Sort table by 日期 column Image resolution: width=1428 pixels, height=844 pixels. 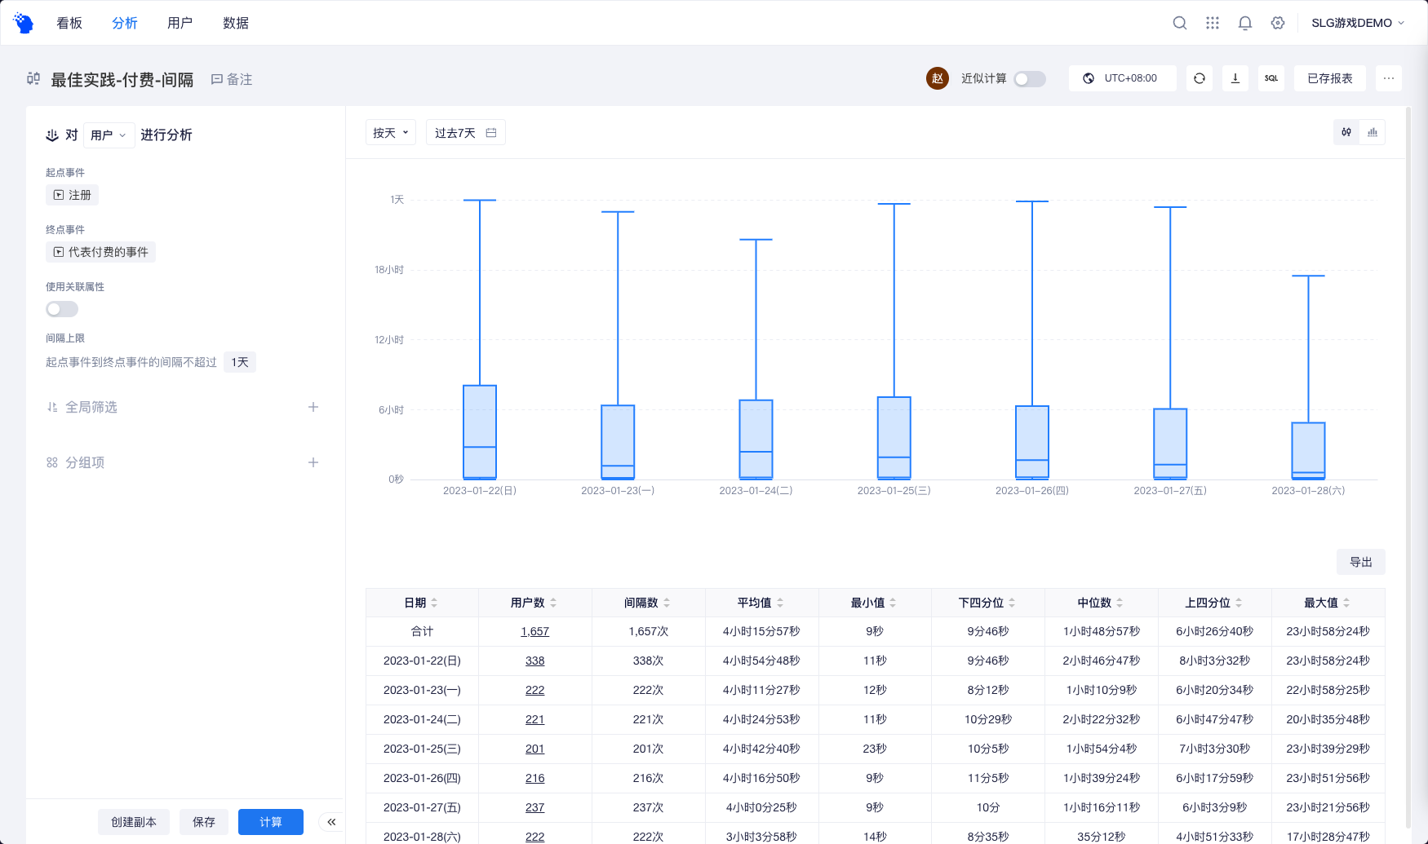click(434, 603)
